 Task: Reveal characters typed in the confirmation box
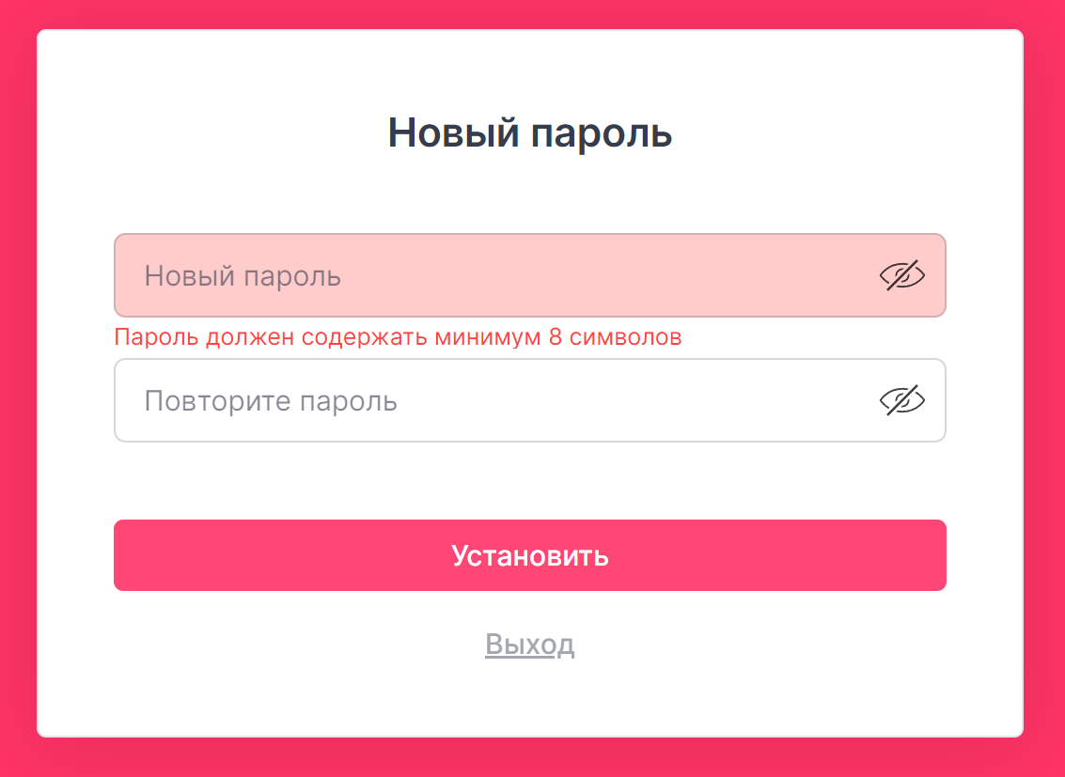[x=902, y=400]
